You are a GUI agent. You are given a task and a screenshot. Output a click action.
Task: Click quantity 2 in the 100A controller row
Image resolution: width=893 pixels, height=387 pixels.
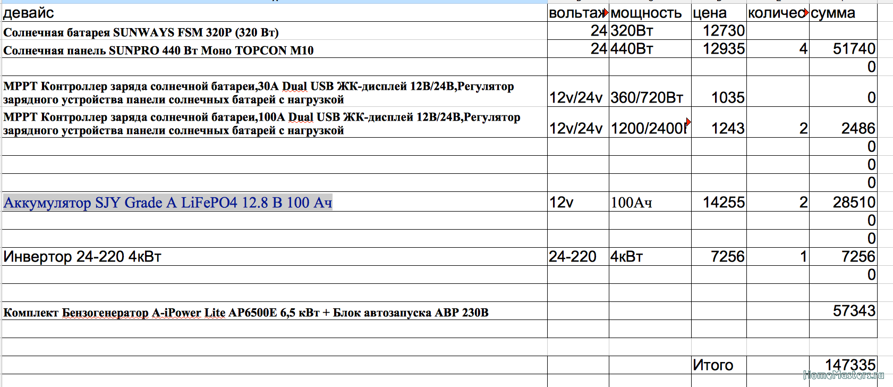click(778, 122)
